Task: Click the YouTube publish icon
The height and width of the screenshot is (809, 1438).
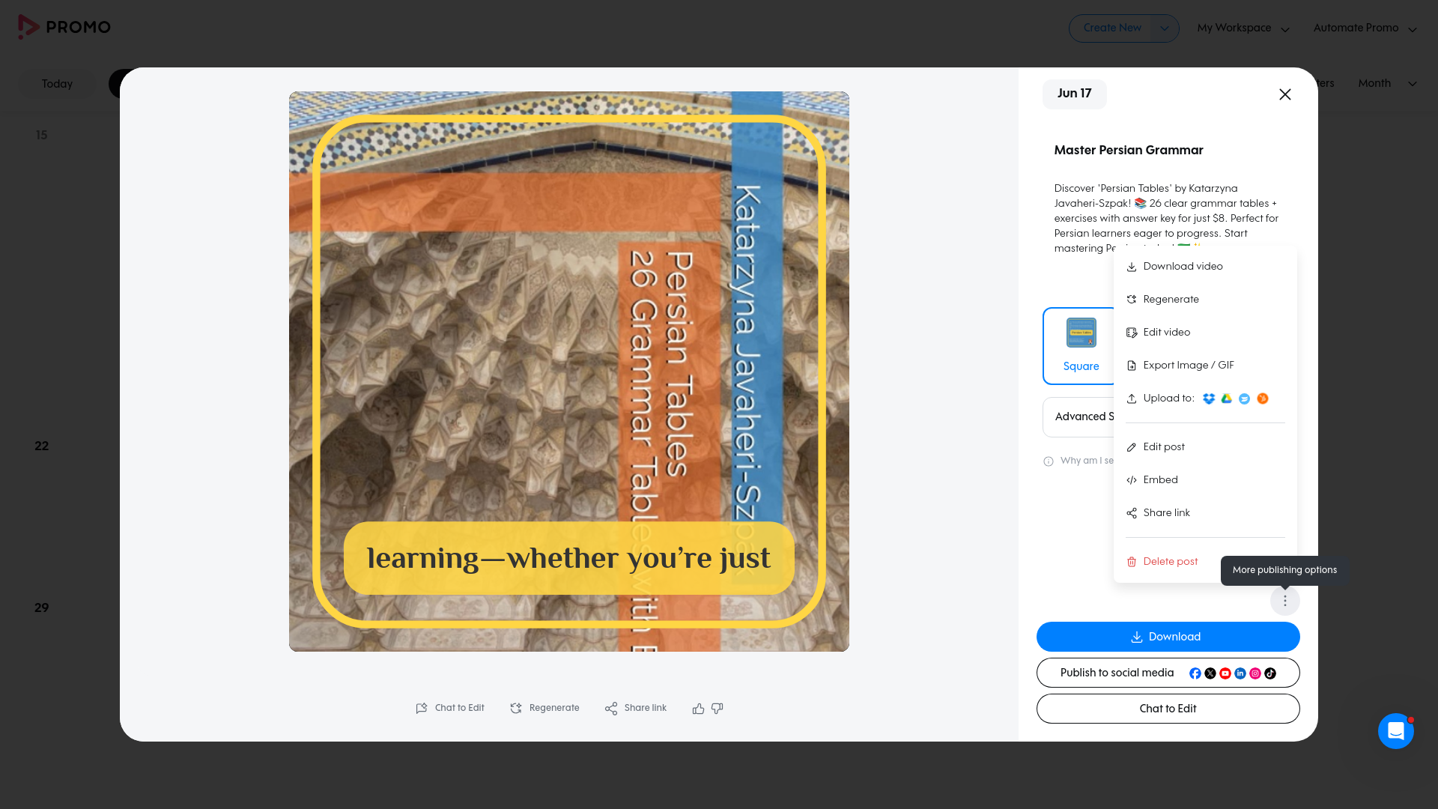Action: click(1225, 673)
